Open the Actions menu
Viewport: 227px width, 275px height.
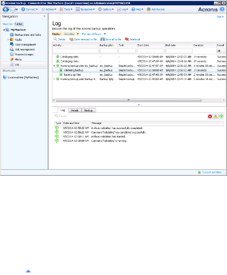tap(49, 9)
